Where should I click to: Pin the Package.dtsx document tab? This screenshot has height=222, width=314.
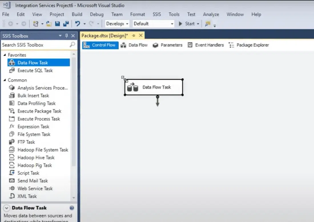pyautogui.click(x=134, y=36)
